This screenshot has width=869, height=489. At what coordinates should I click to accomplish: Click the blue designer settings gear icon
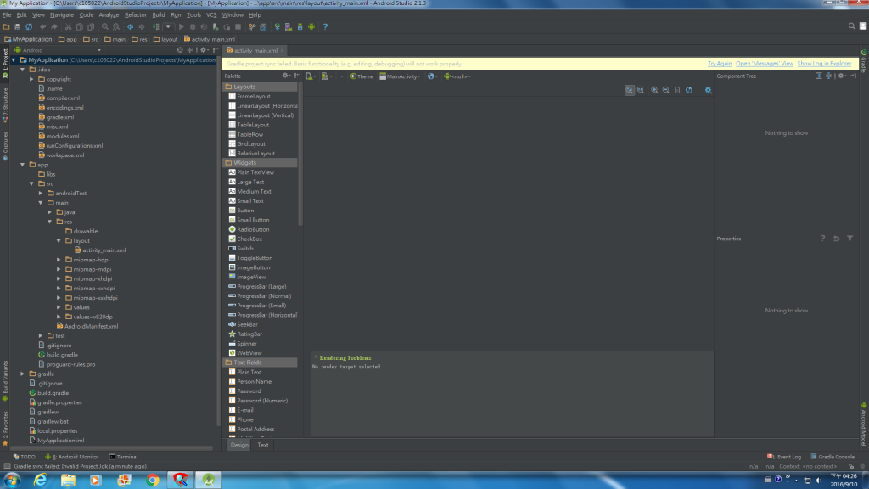709,90
